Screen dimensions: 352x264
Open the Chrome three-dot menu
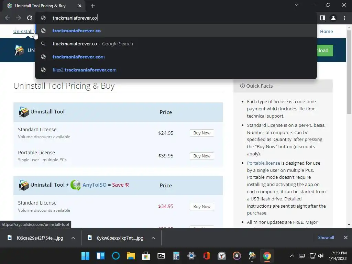[x=344, y=18]
